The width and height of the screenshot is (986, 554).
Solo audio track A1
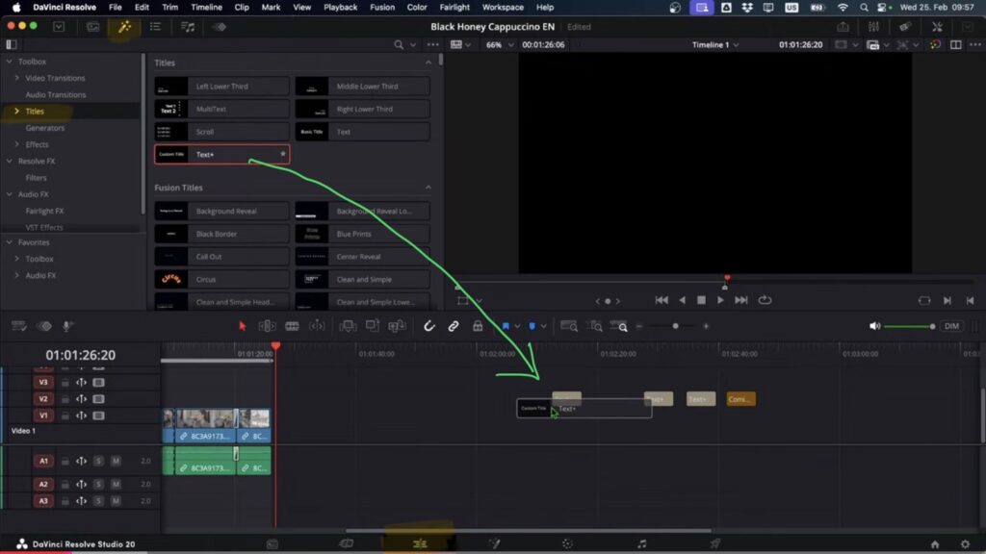click(98, 461)
